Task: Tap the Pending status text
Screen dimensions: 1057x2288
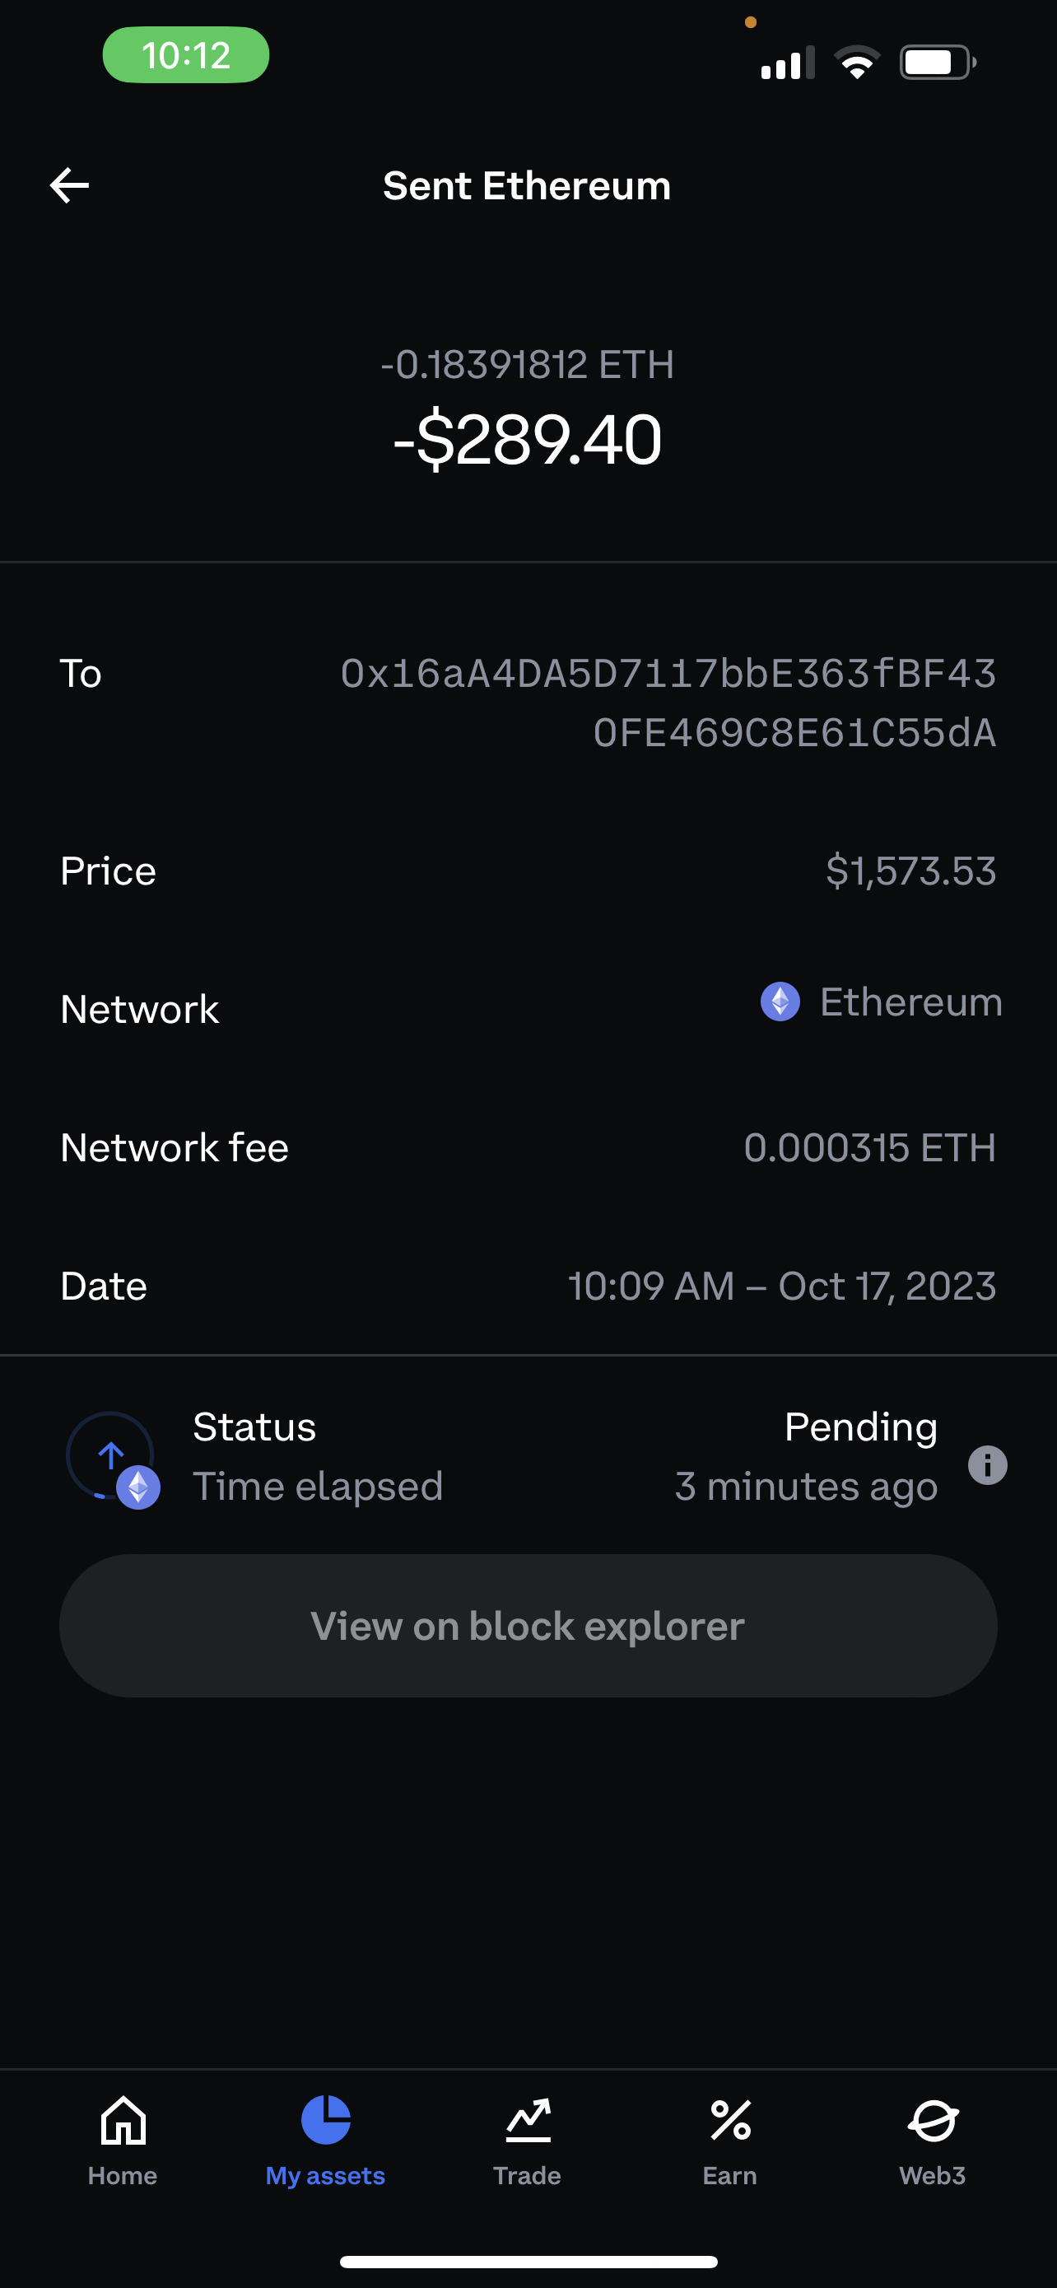Action: (860, 1427)
